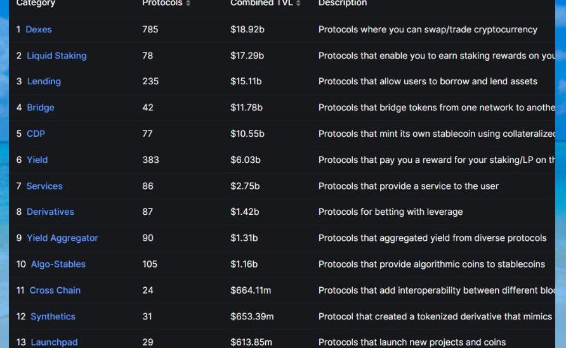Screen dimensions: 566x348
Task: Sort by Combined TVL column arrows
Action: [298, 3]
